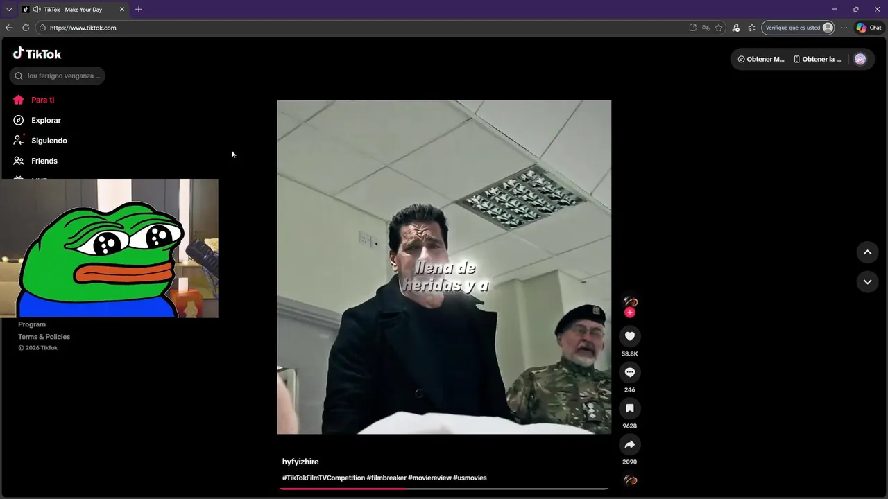Follow the creator with the red plus badge
888x499 pixels.
click(630, 313)
